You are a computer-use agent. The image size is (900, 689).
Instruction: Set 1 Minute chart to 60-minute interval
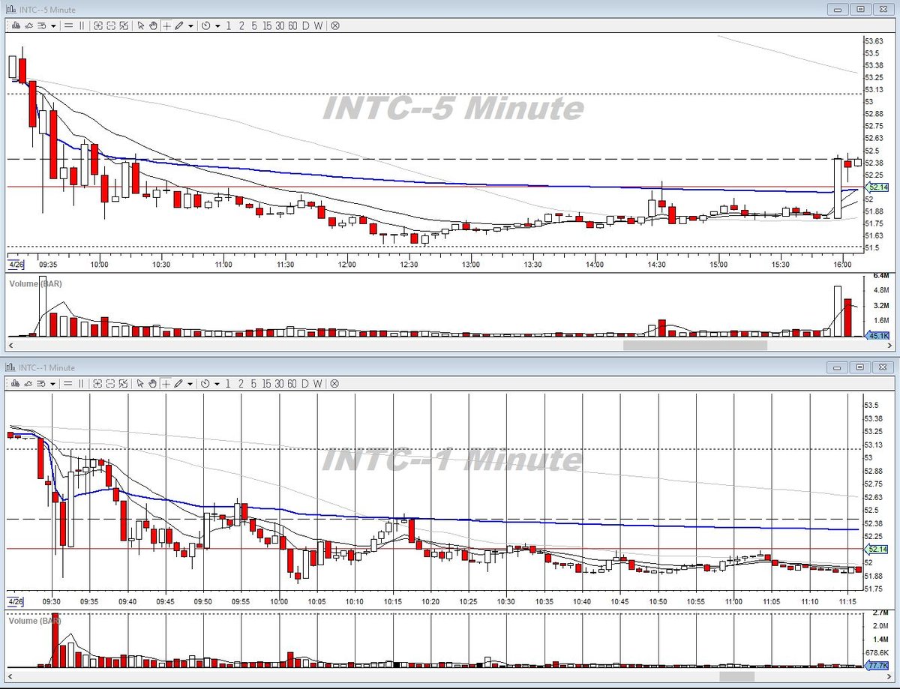tap(292, 383)
